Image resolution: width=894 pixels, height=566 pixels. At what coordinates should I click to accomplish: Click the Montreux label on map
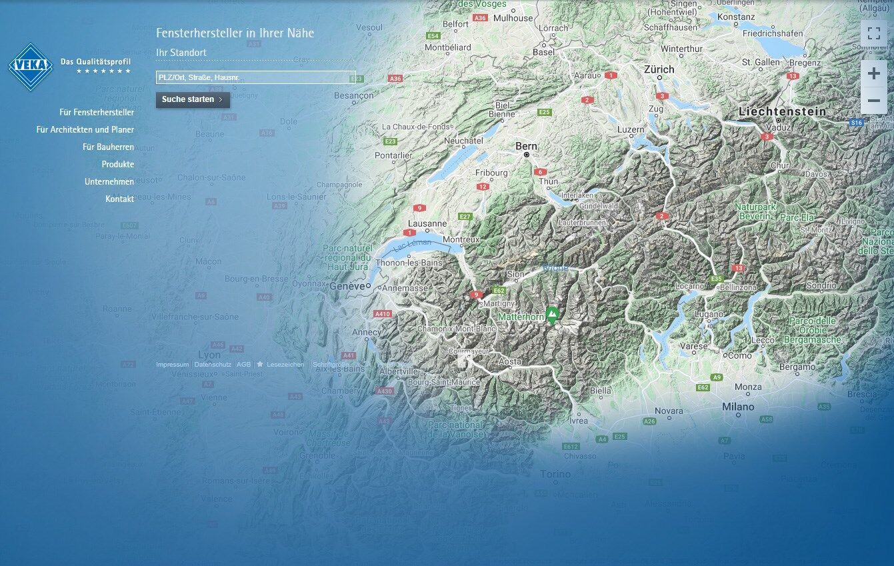461,239
